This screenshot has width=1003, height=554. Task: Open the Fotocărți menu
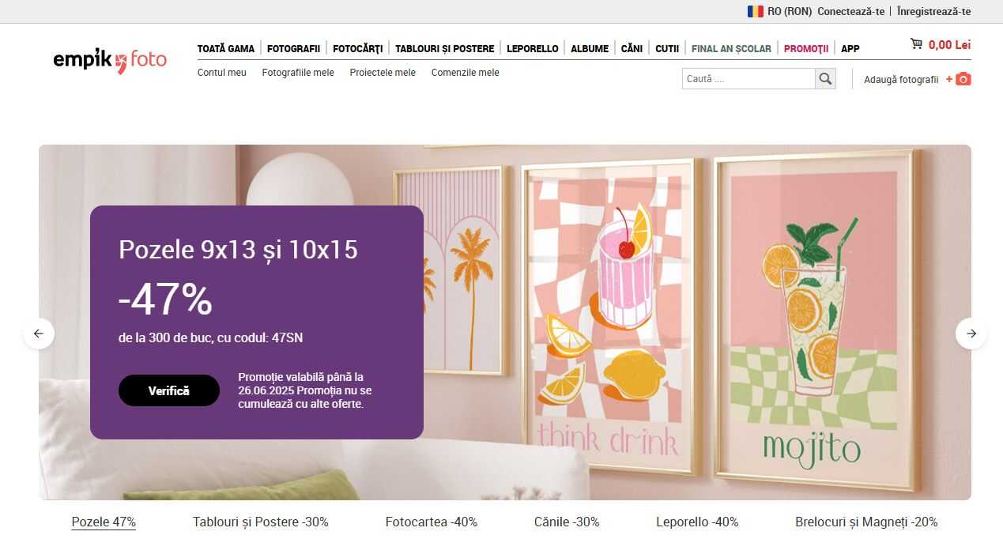tap(357, 48)
